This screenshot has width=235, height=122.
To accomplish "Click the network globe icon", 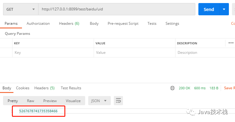I will pos(172,88).
